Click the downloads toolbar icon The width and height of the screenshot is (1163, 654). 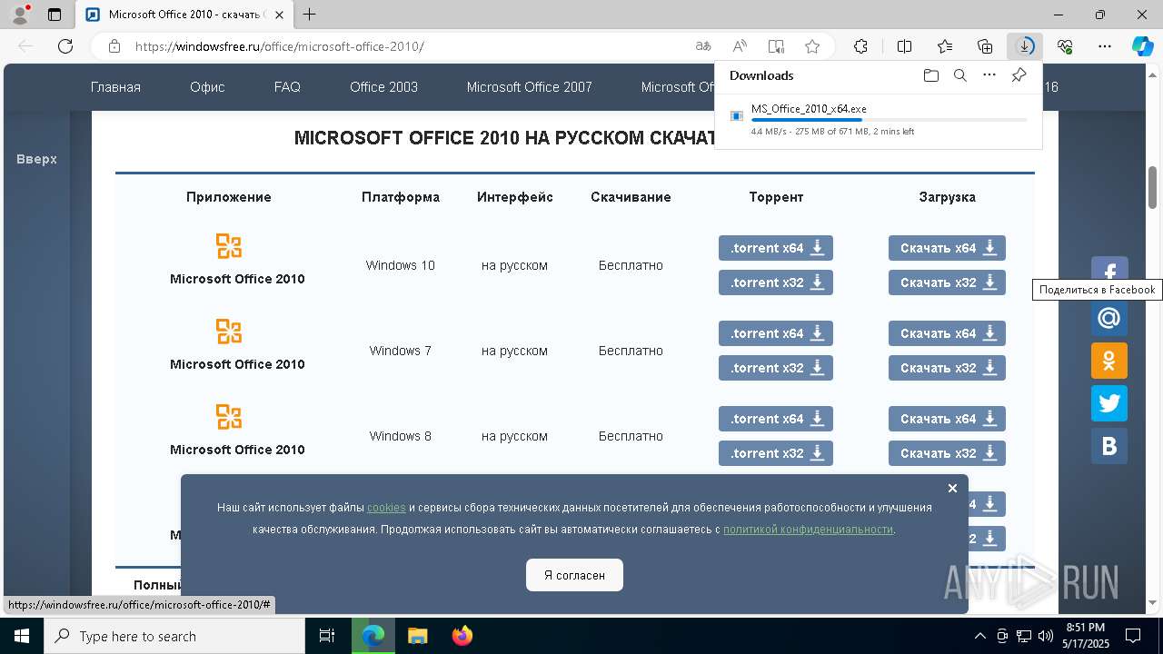click(x=1025, y=46)
